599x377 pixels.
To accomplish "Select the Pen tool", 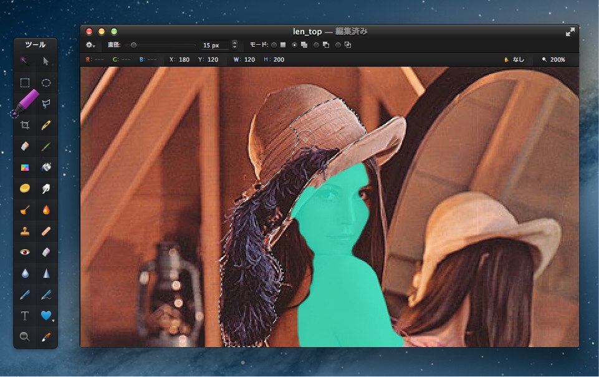I will pyautogui.click(x=25, y=295).
